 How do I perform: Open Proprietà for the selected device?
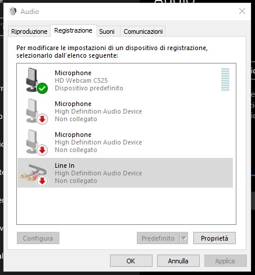point(214,238)
